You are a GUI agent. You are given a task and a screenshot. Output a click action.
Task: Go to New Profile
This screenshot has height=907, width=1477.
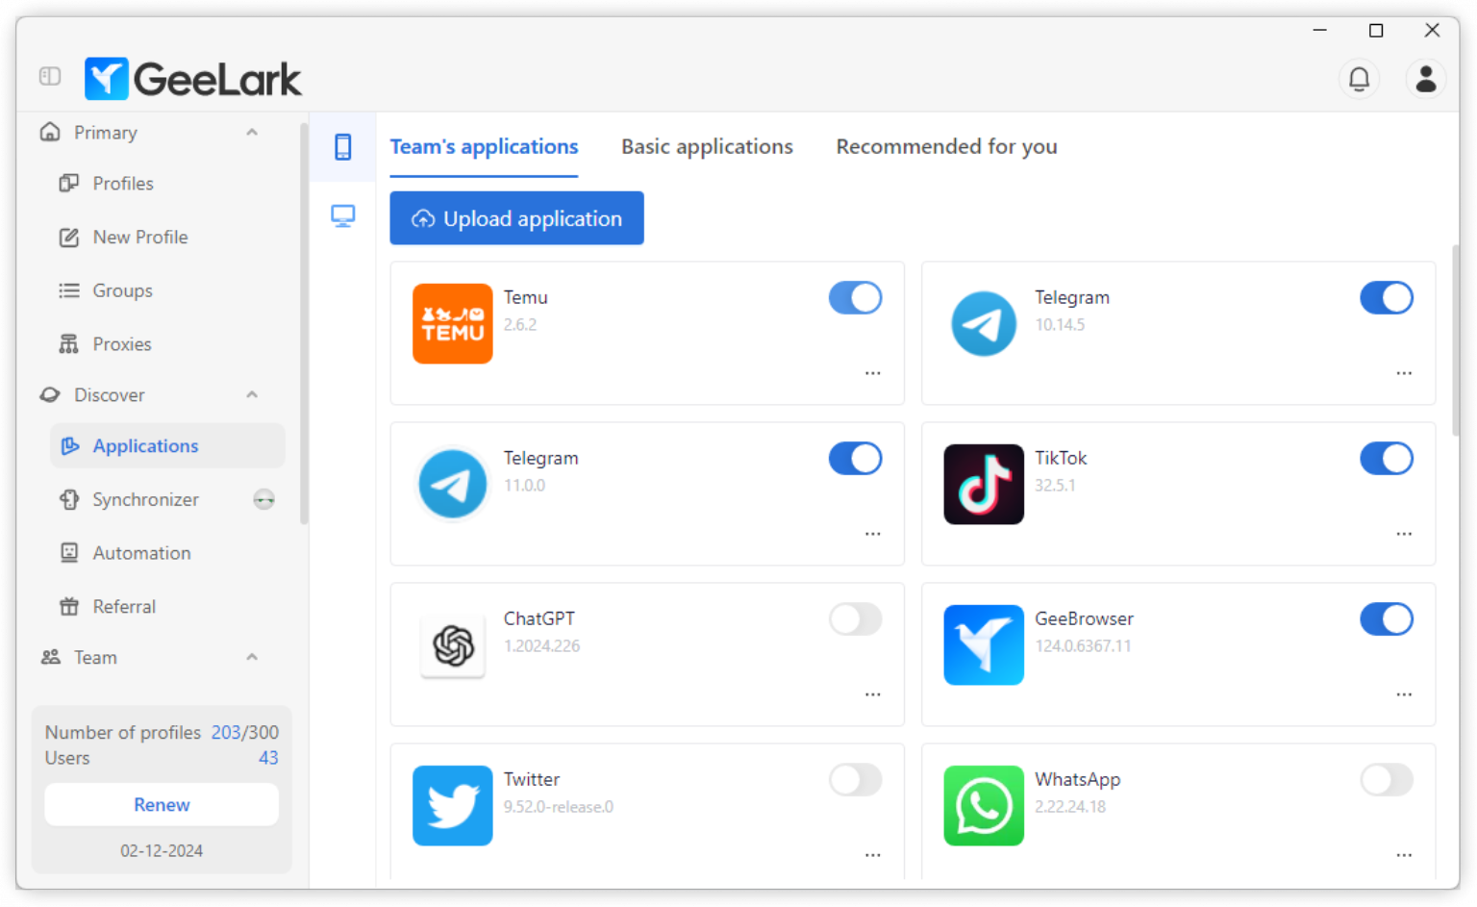167,237
